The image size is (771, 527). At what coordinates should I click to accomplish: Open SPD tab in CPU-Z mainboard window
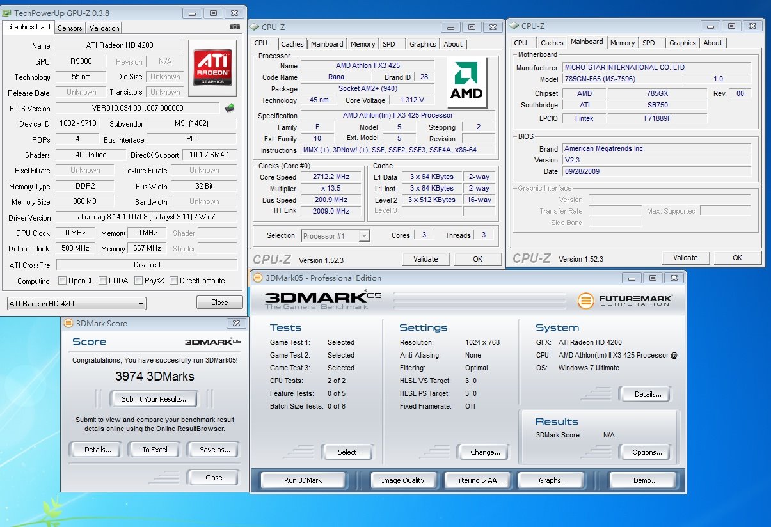[649, 43]
